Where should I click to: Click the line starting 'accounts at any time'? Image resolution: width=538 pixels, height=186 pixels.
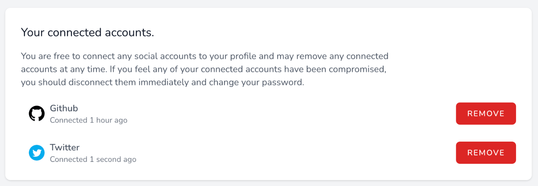pos(203,70)
